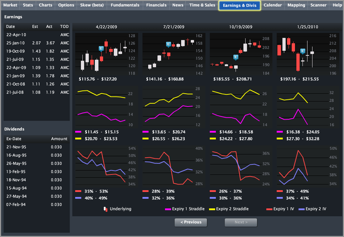Click the 4/22/2009 candlestick price chart
Viewport: 344px width, 237px height.
106,54
